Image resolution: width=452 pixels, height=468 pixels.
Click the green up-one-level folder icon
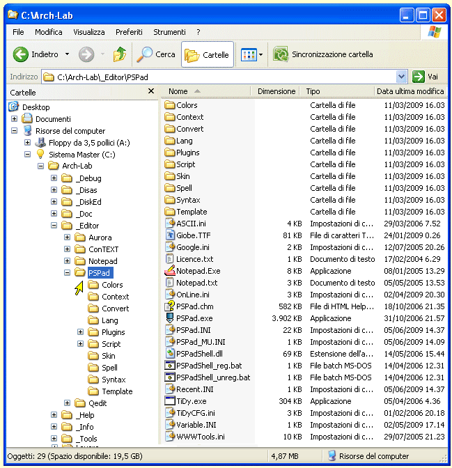pos(119,54)
